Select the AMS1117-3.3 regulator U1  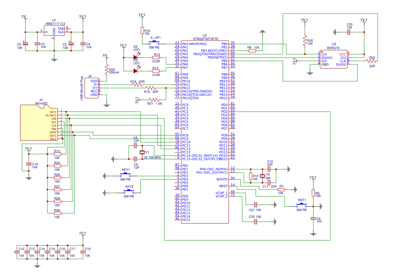click(x=54, y=30)
